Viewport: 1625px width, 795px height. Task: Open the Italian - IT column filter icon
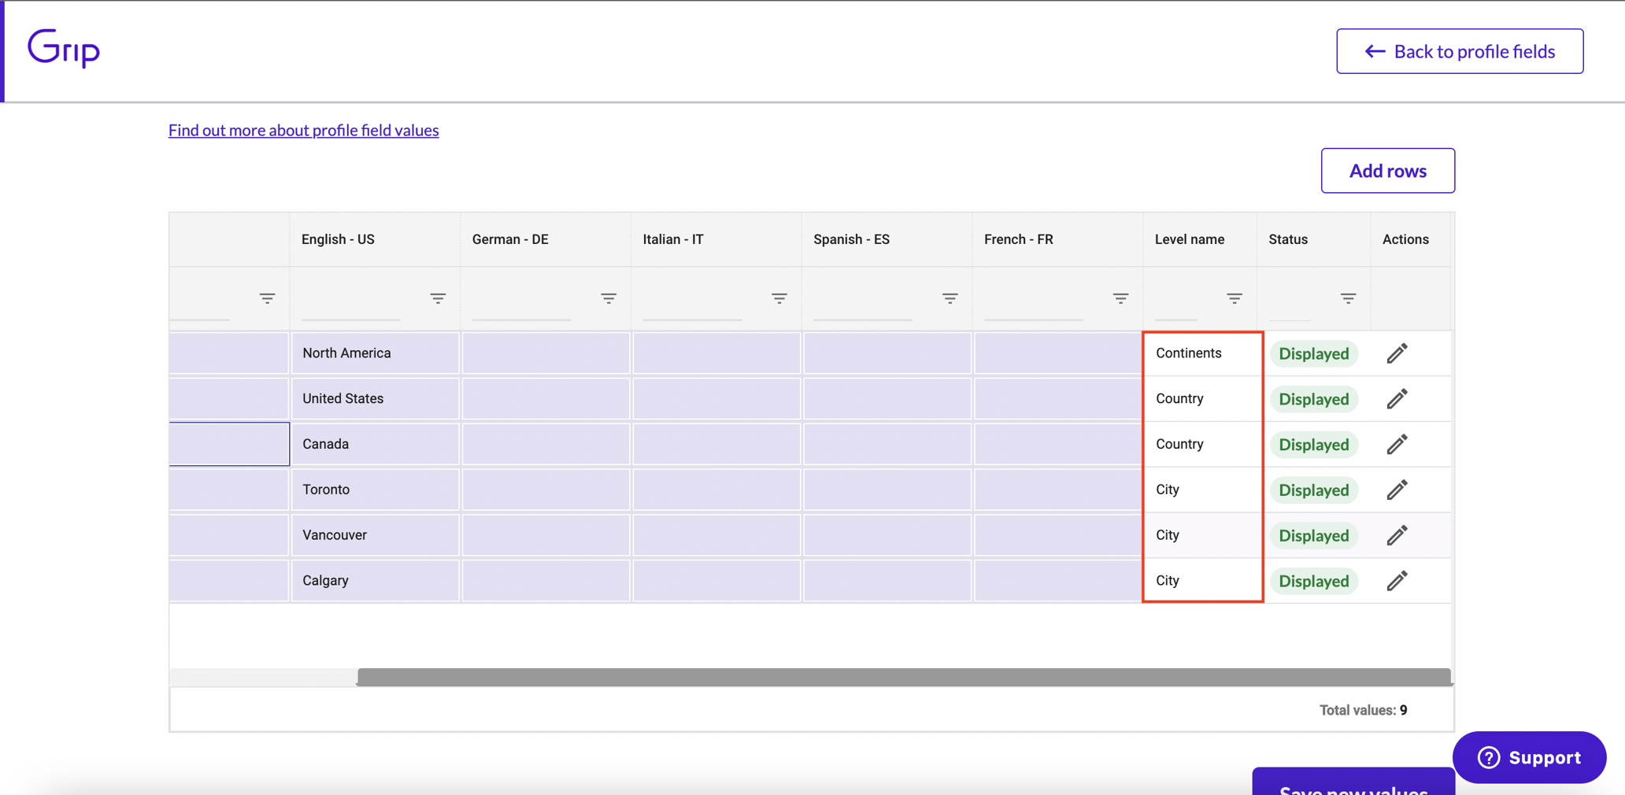click(779, 298)
